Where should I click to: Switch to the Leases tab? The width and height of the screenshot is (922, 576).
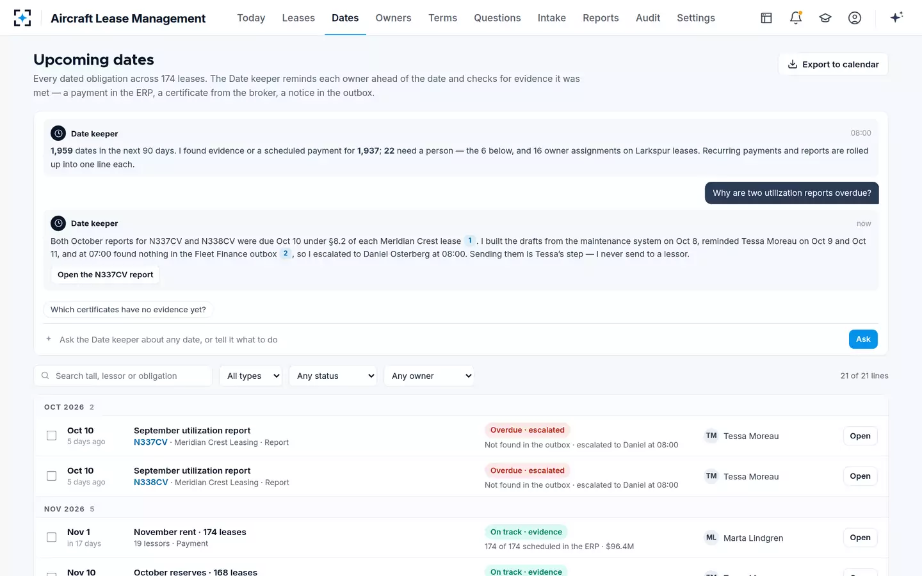click(x=298, y=18)
